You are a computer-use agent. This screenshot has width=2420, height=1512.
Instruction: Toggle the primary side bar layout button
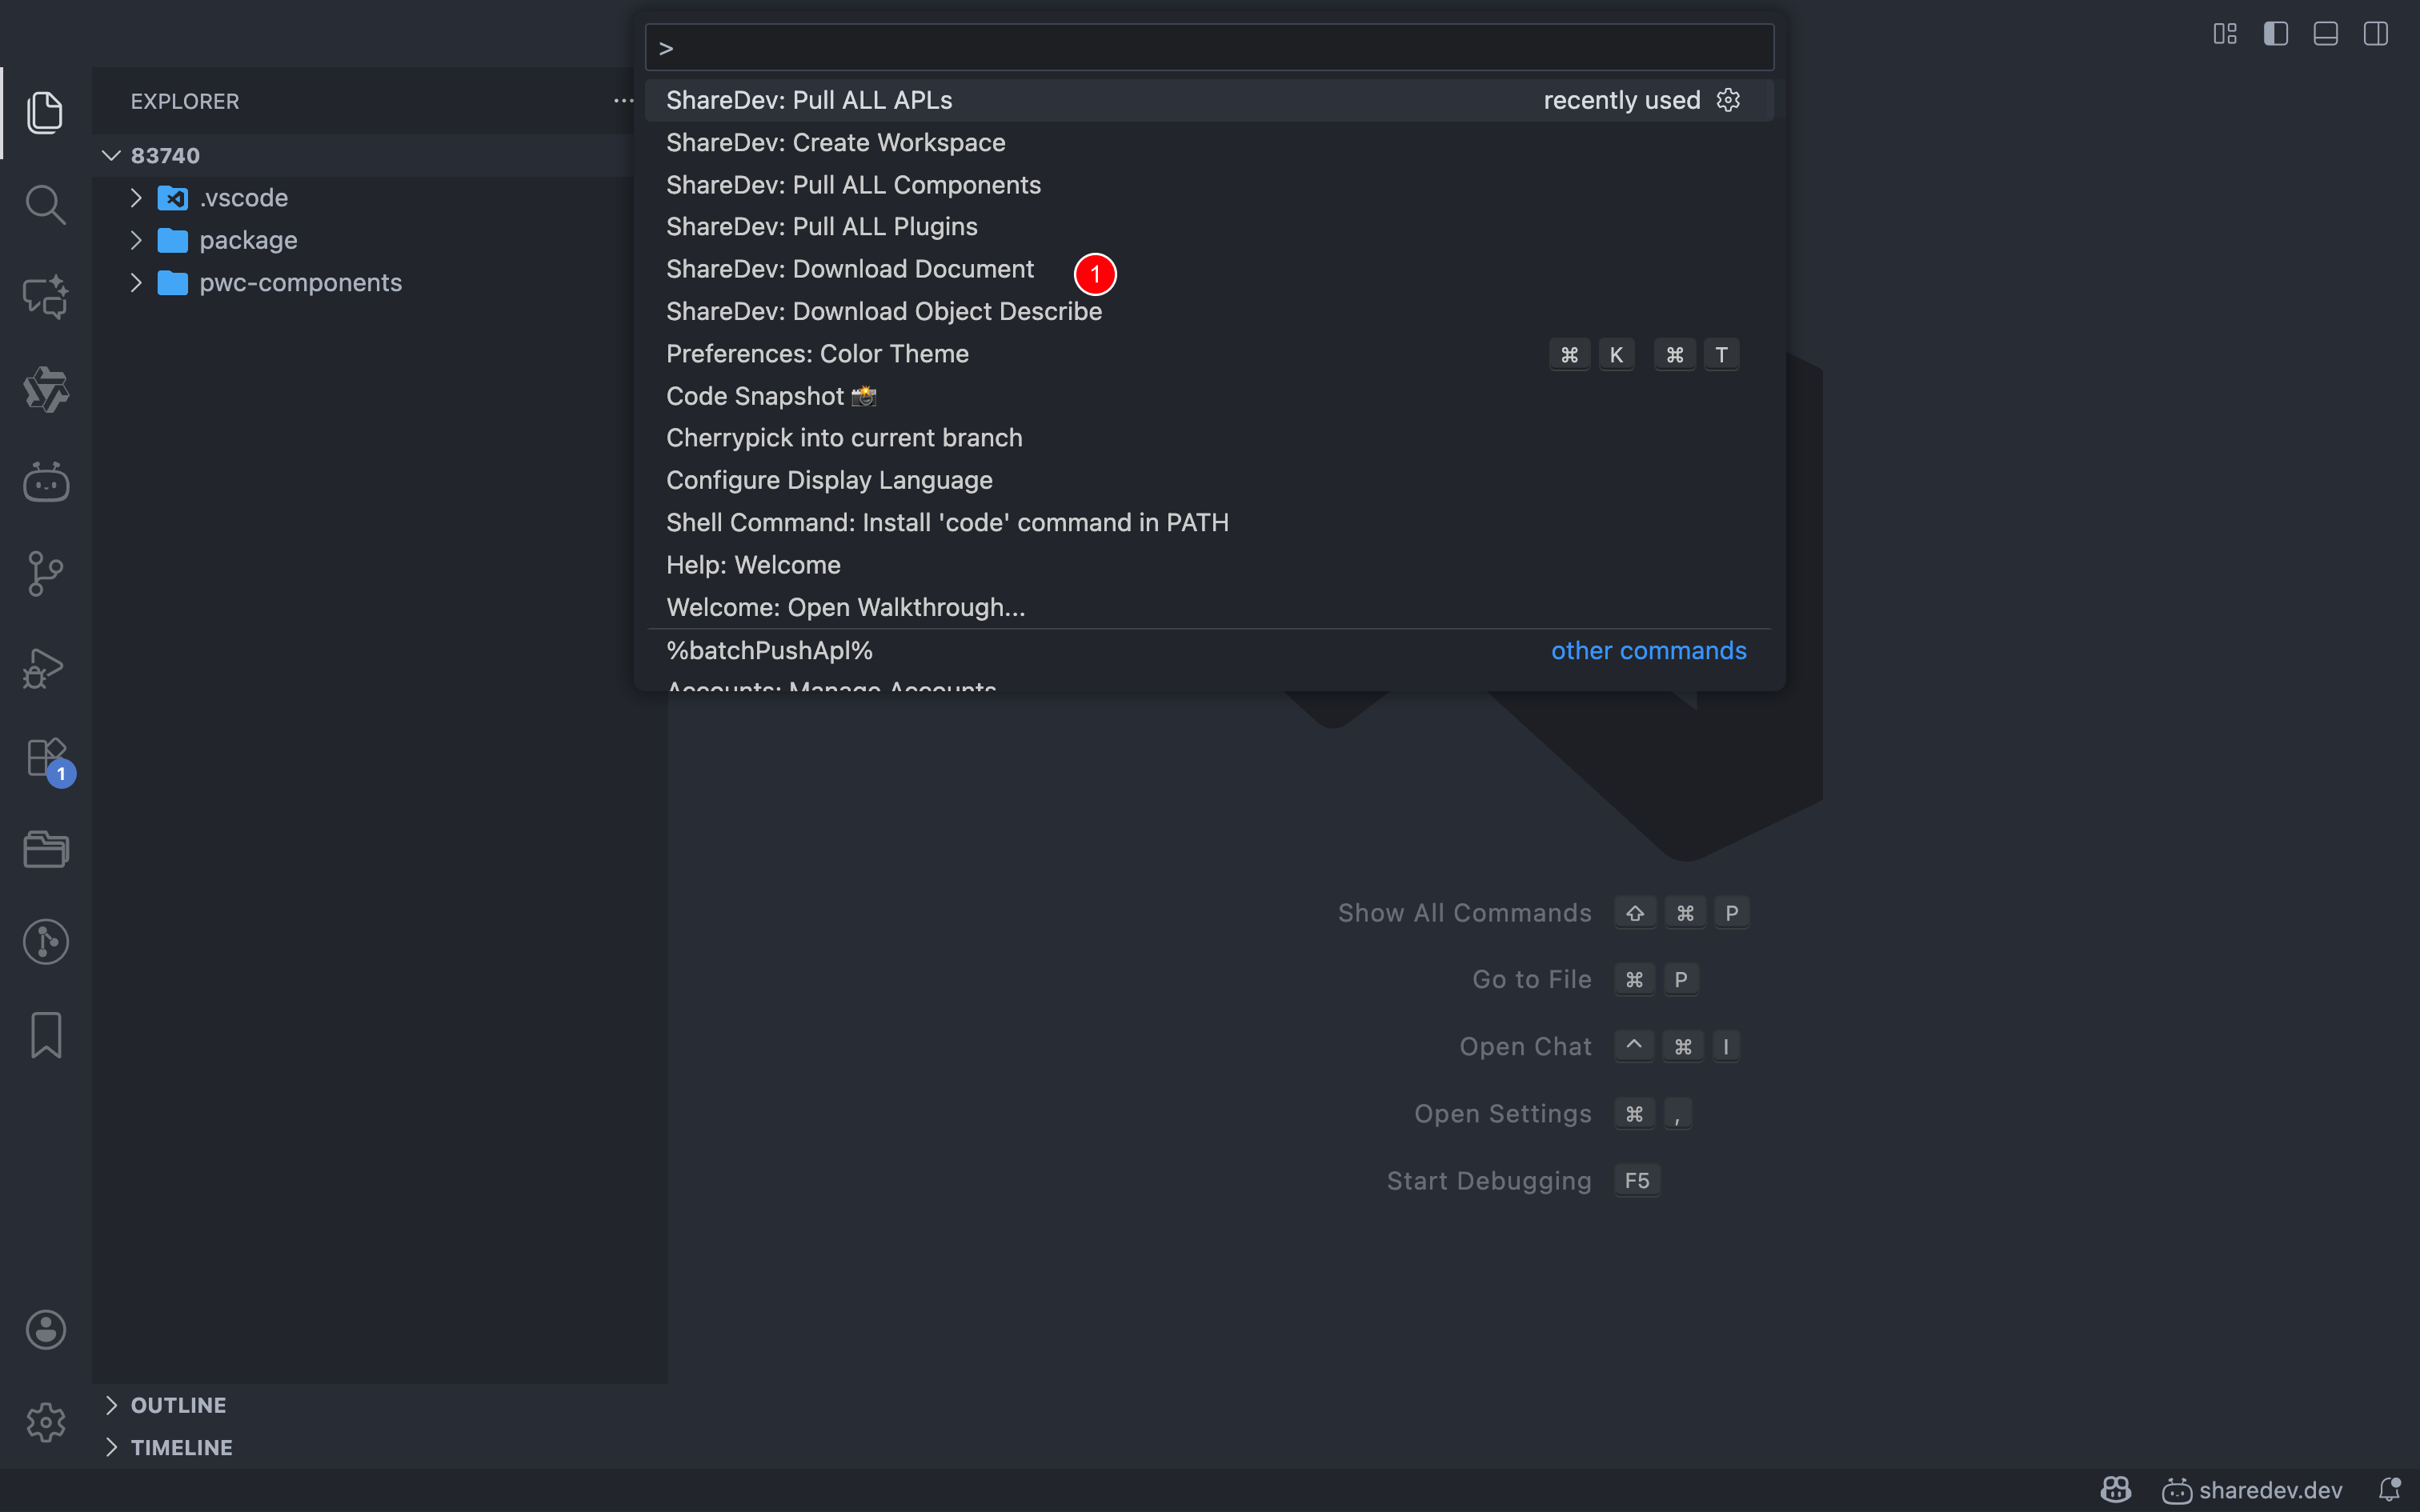[x=2276, y=34]
